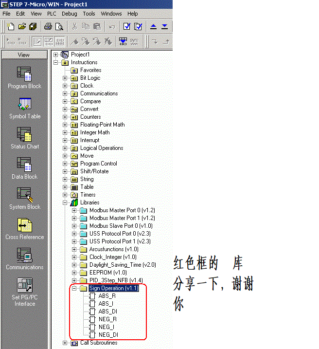The image size is (319, 349).
Task: Open the View menu
Action: coord(36,14)
